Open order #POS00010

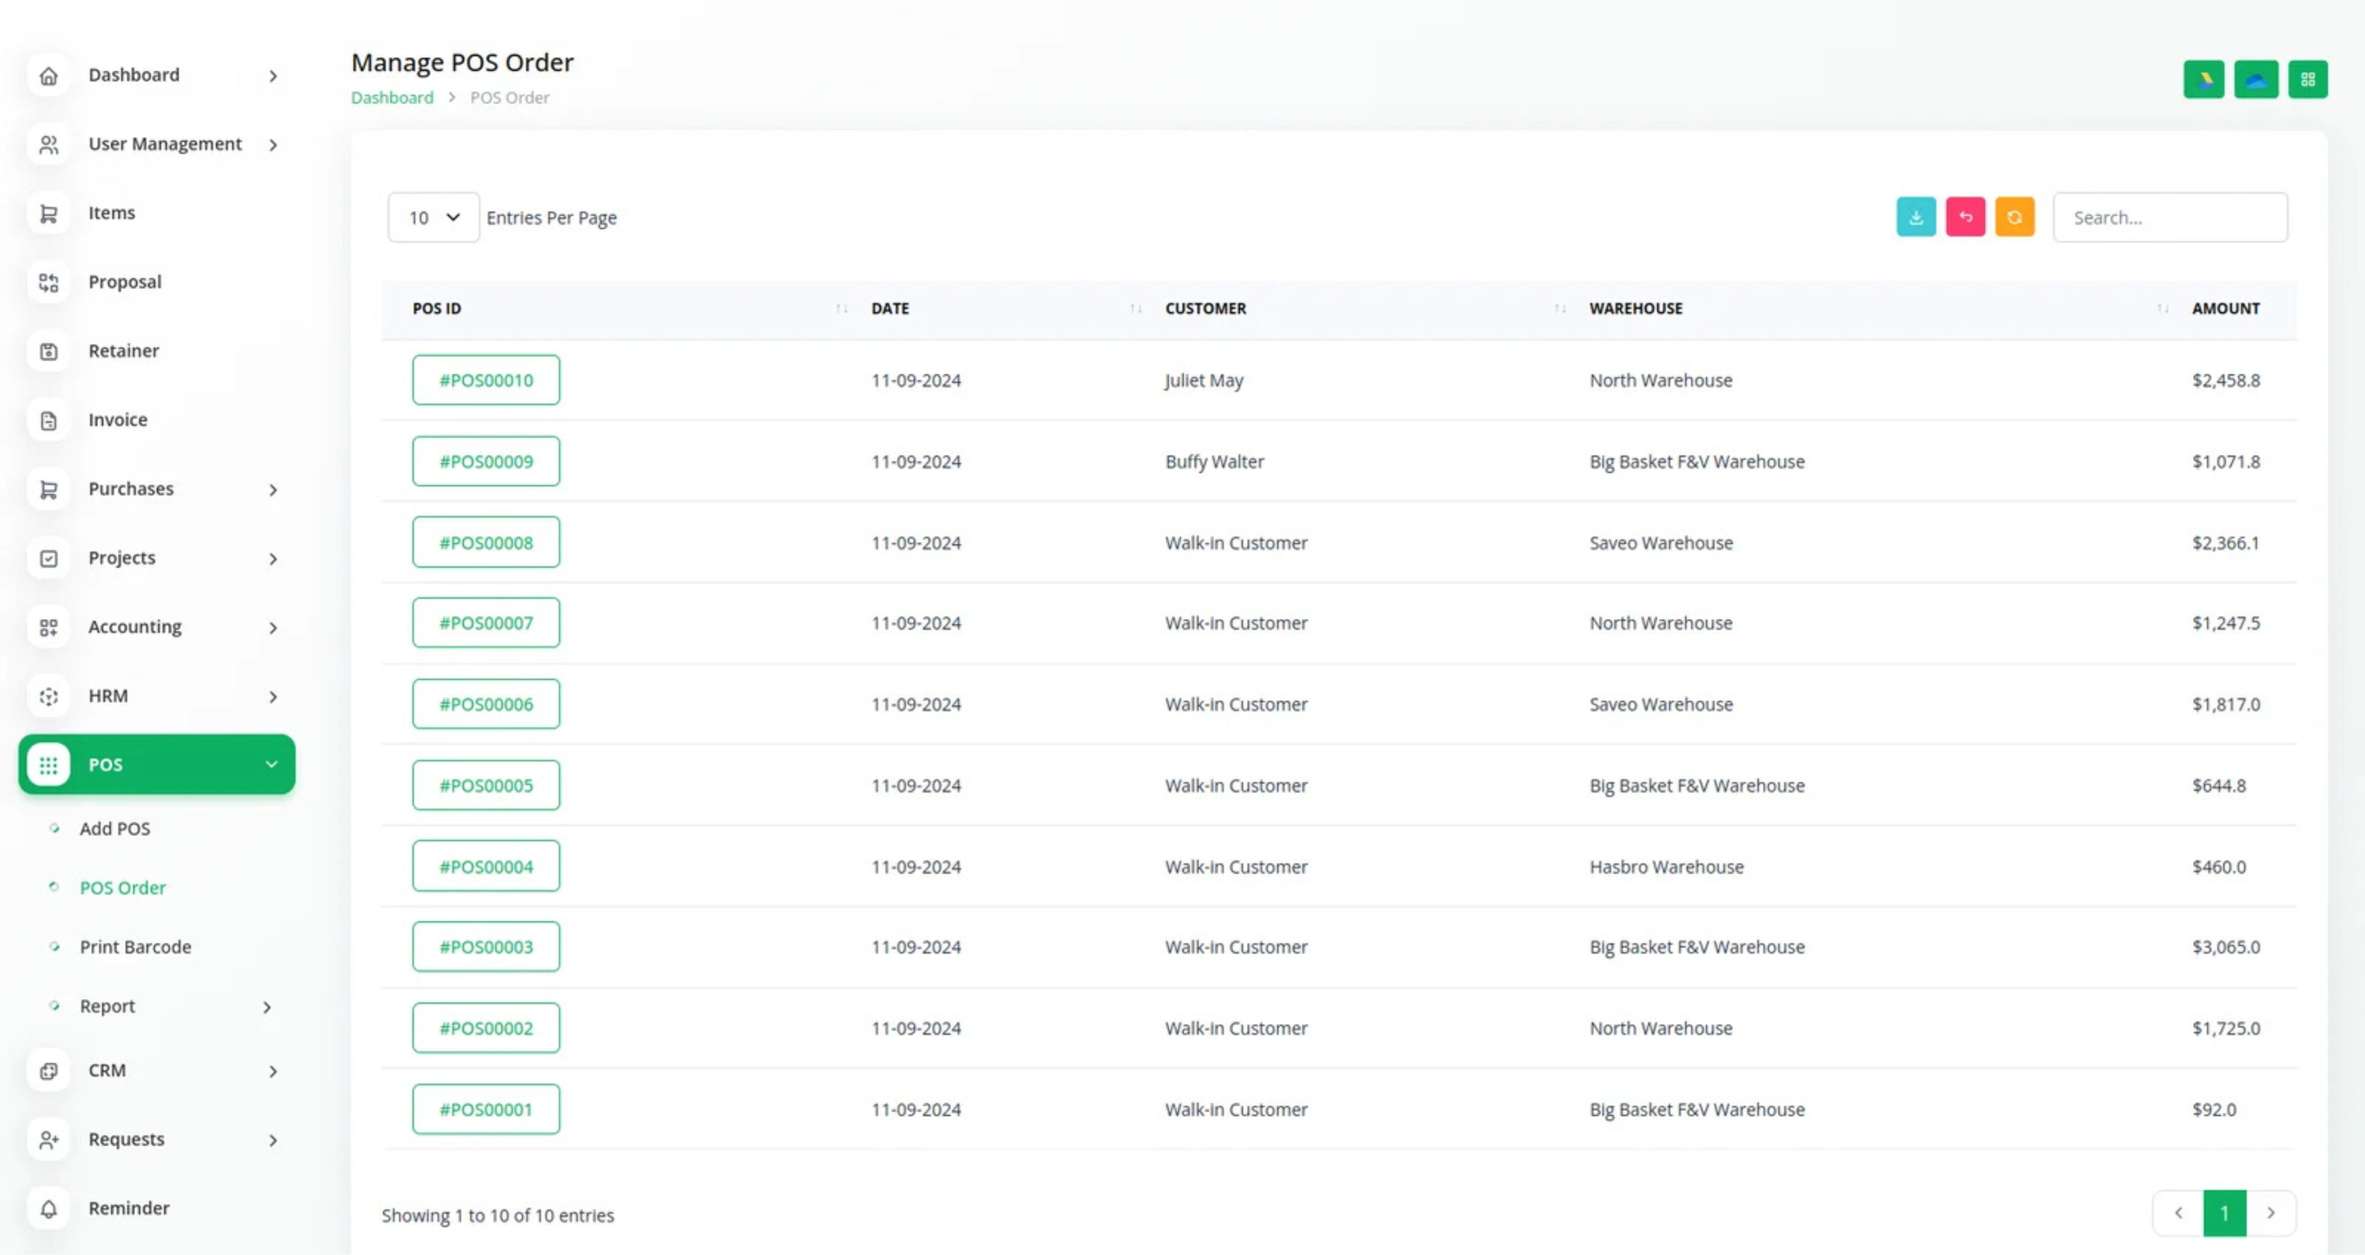click(x=486, y=380)
